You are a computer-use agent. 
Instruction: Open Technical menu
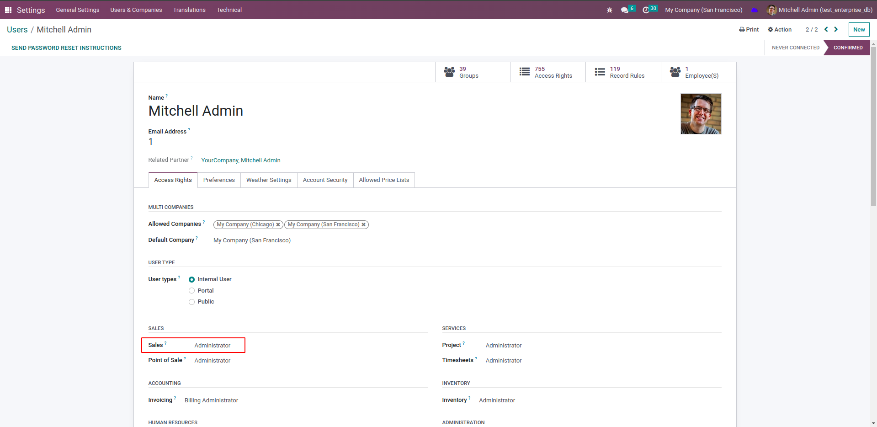(x=229, y=10)
